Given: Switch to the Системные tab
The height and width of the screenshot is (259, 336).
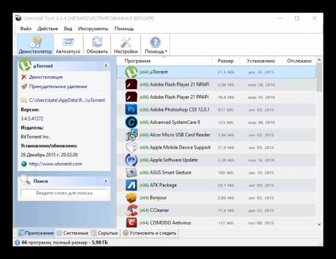Looking at the screenshot, I should tap(73, 233).
